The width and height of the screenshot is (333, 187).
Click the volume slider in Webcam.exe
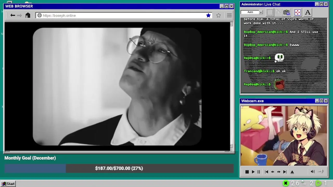(321, 171)
